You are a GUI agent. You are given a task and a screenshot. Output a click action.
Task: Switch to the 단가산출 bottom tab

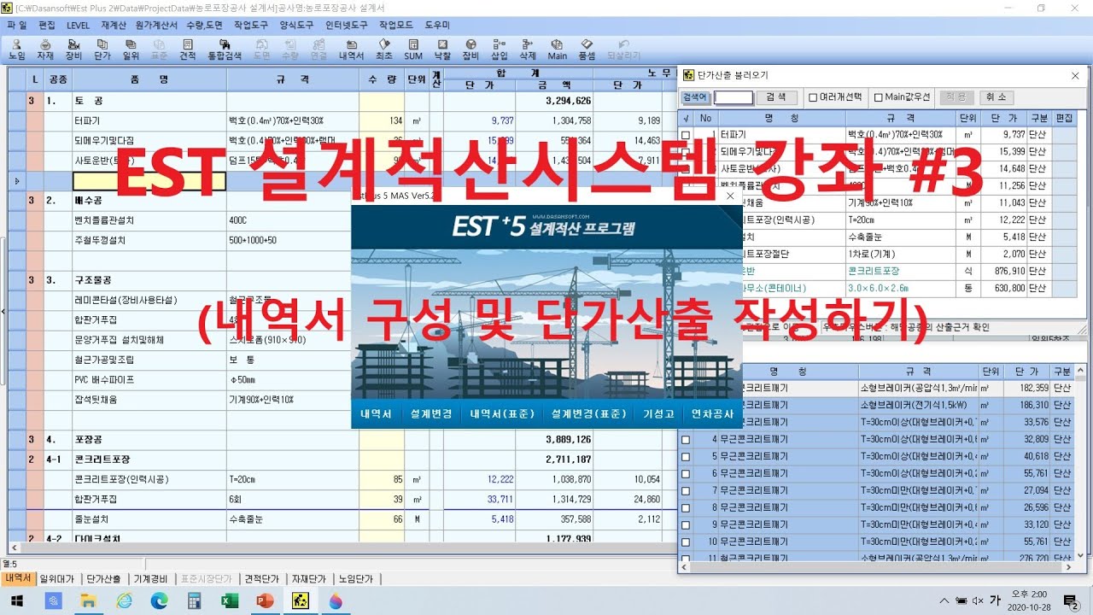(x=104, y=579)
